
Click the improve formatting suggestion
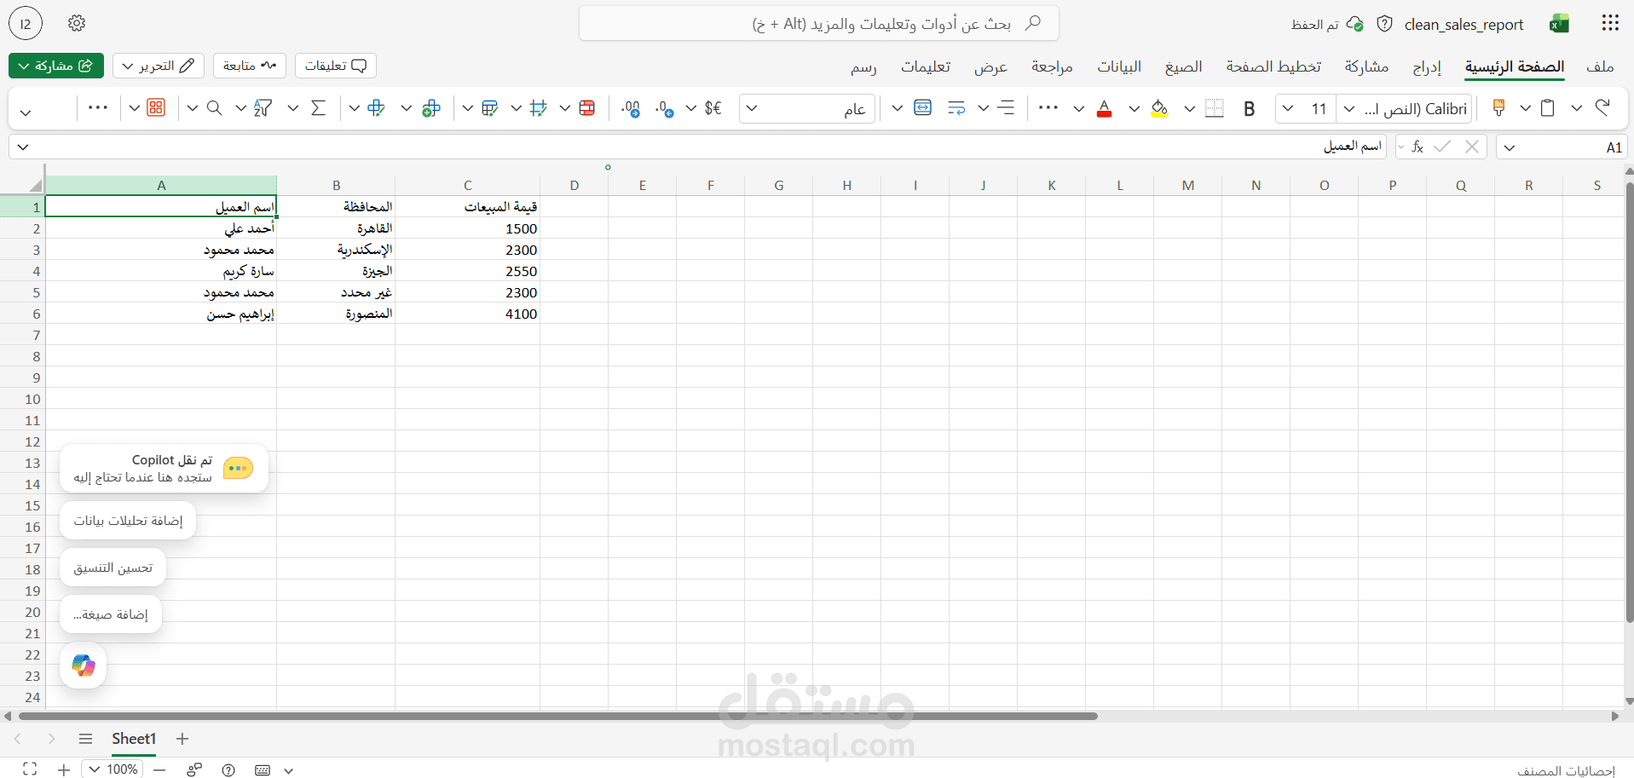(x=113, y=568)
